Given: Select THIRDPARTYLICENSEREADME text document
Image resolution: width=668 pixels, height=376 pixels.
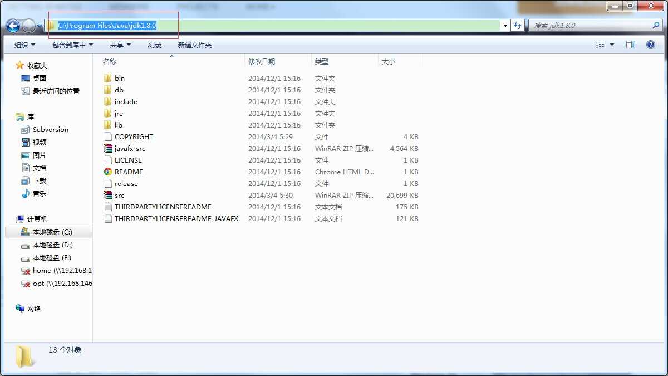Looking at the screenshot, I should (163, 207).
